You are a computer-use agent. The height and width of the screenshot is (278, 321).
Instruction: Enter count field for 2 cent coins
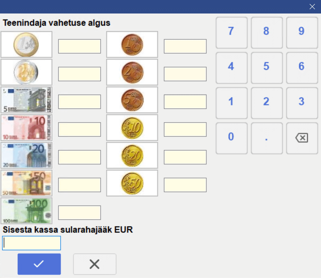click(185, 74)
